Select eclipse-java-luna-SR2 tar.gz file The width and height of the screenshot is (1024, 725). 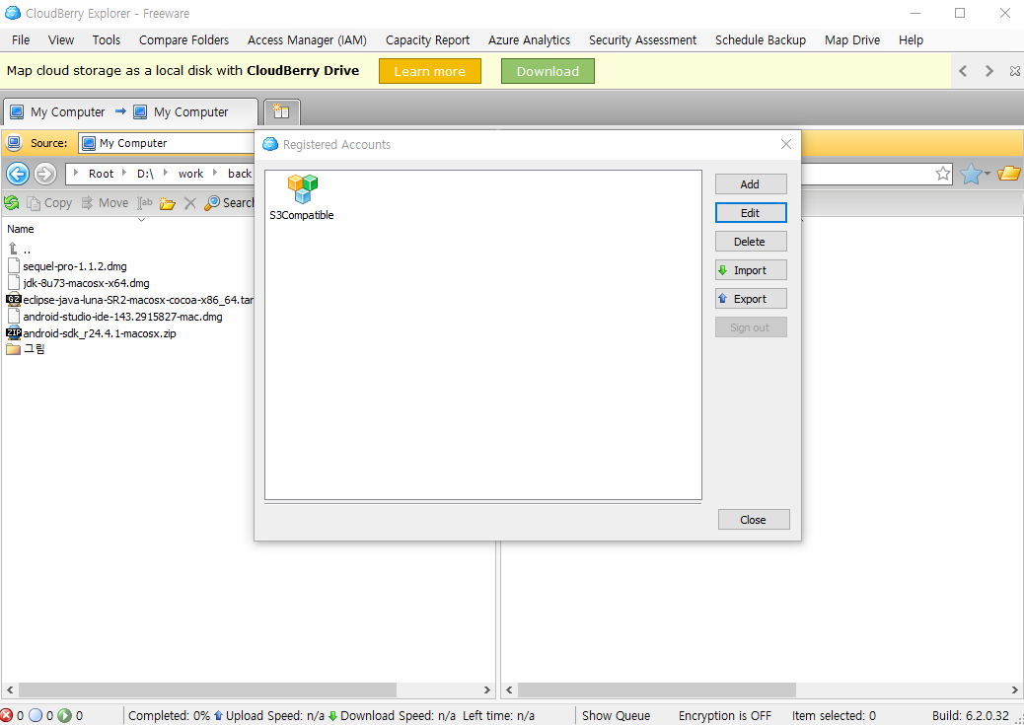[x=130, y=300]
